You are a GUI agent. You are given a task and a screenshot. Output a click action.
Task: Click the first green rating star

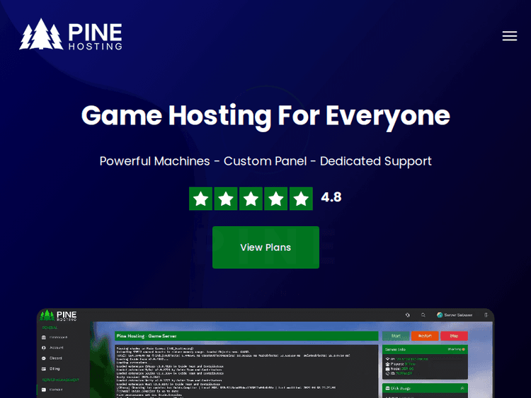(x=200, y=199)
